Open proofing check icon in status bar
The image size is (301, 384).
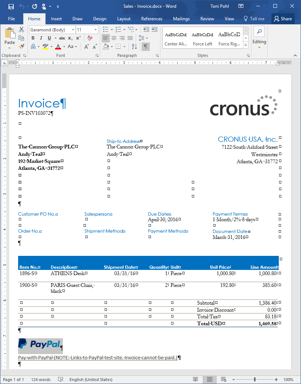tap(61, 380)
